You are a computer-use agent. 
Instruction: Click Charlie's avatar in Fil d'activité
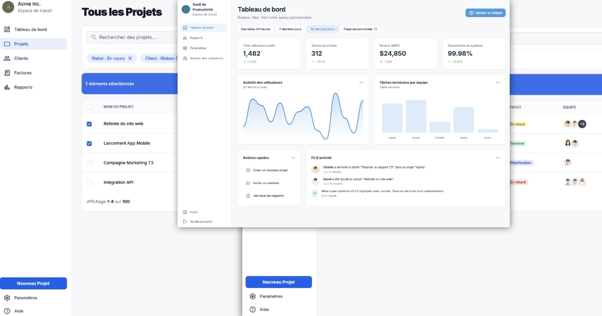click(316, 169)
